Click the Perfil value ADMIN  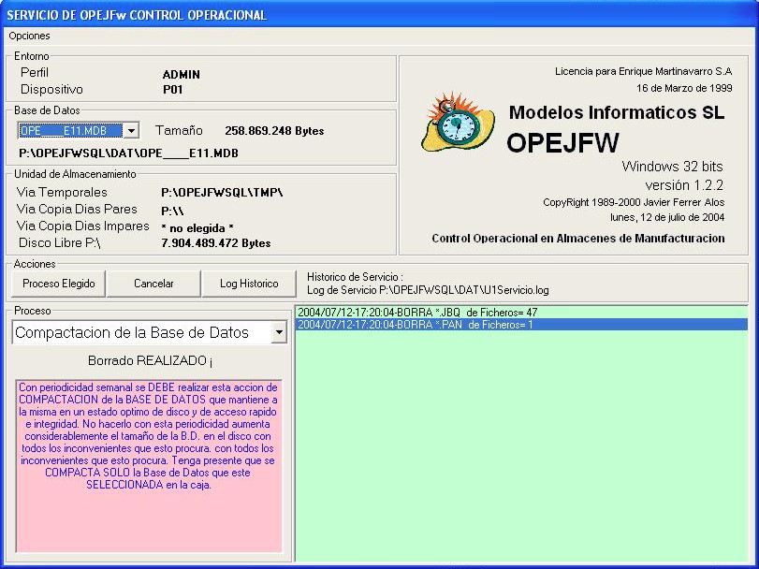pyautogui.click(x=182, y=75)
